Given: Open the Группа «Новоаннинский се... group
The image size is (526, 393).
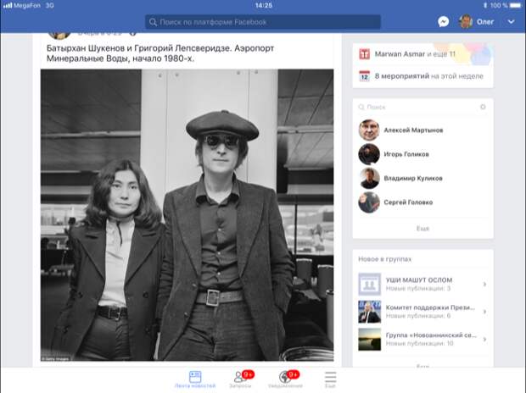Looking at the screenshot, I should point(422,339).
